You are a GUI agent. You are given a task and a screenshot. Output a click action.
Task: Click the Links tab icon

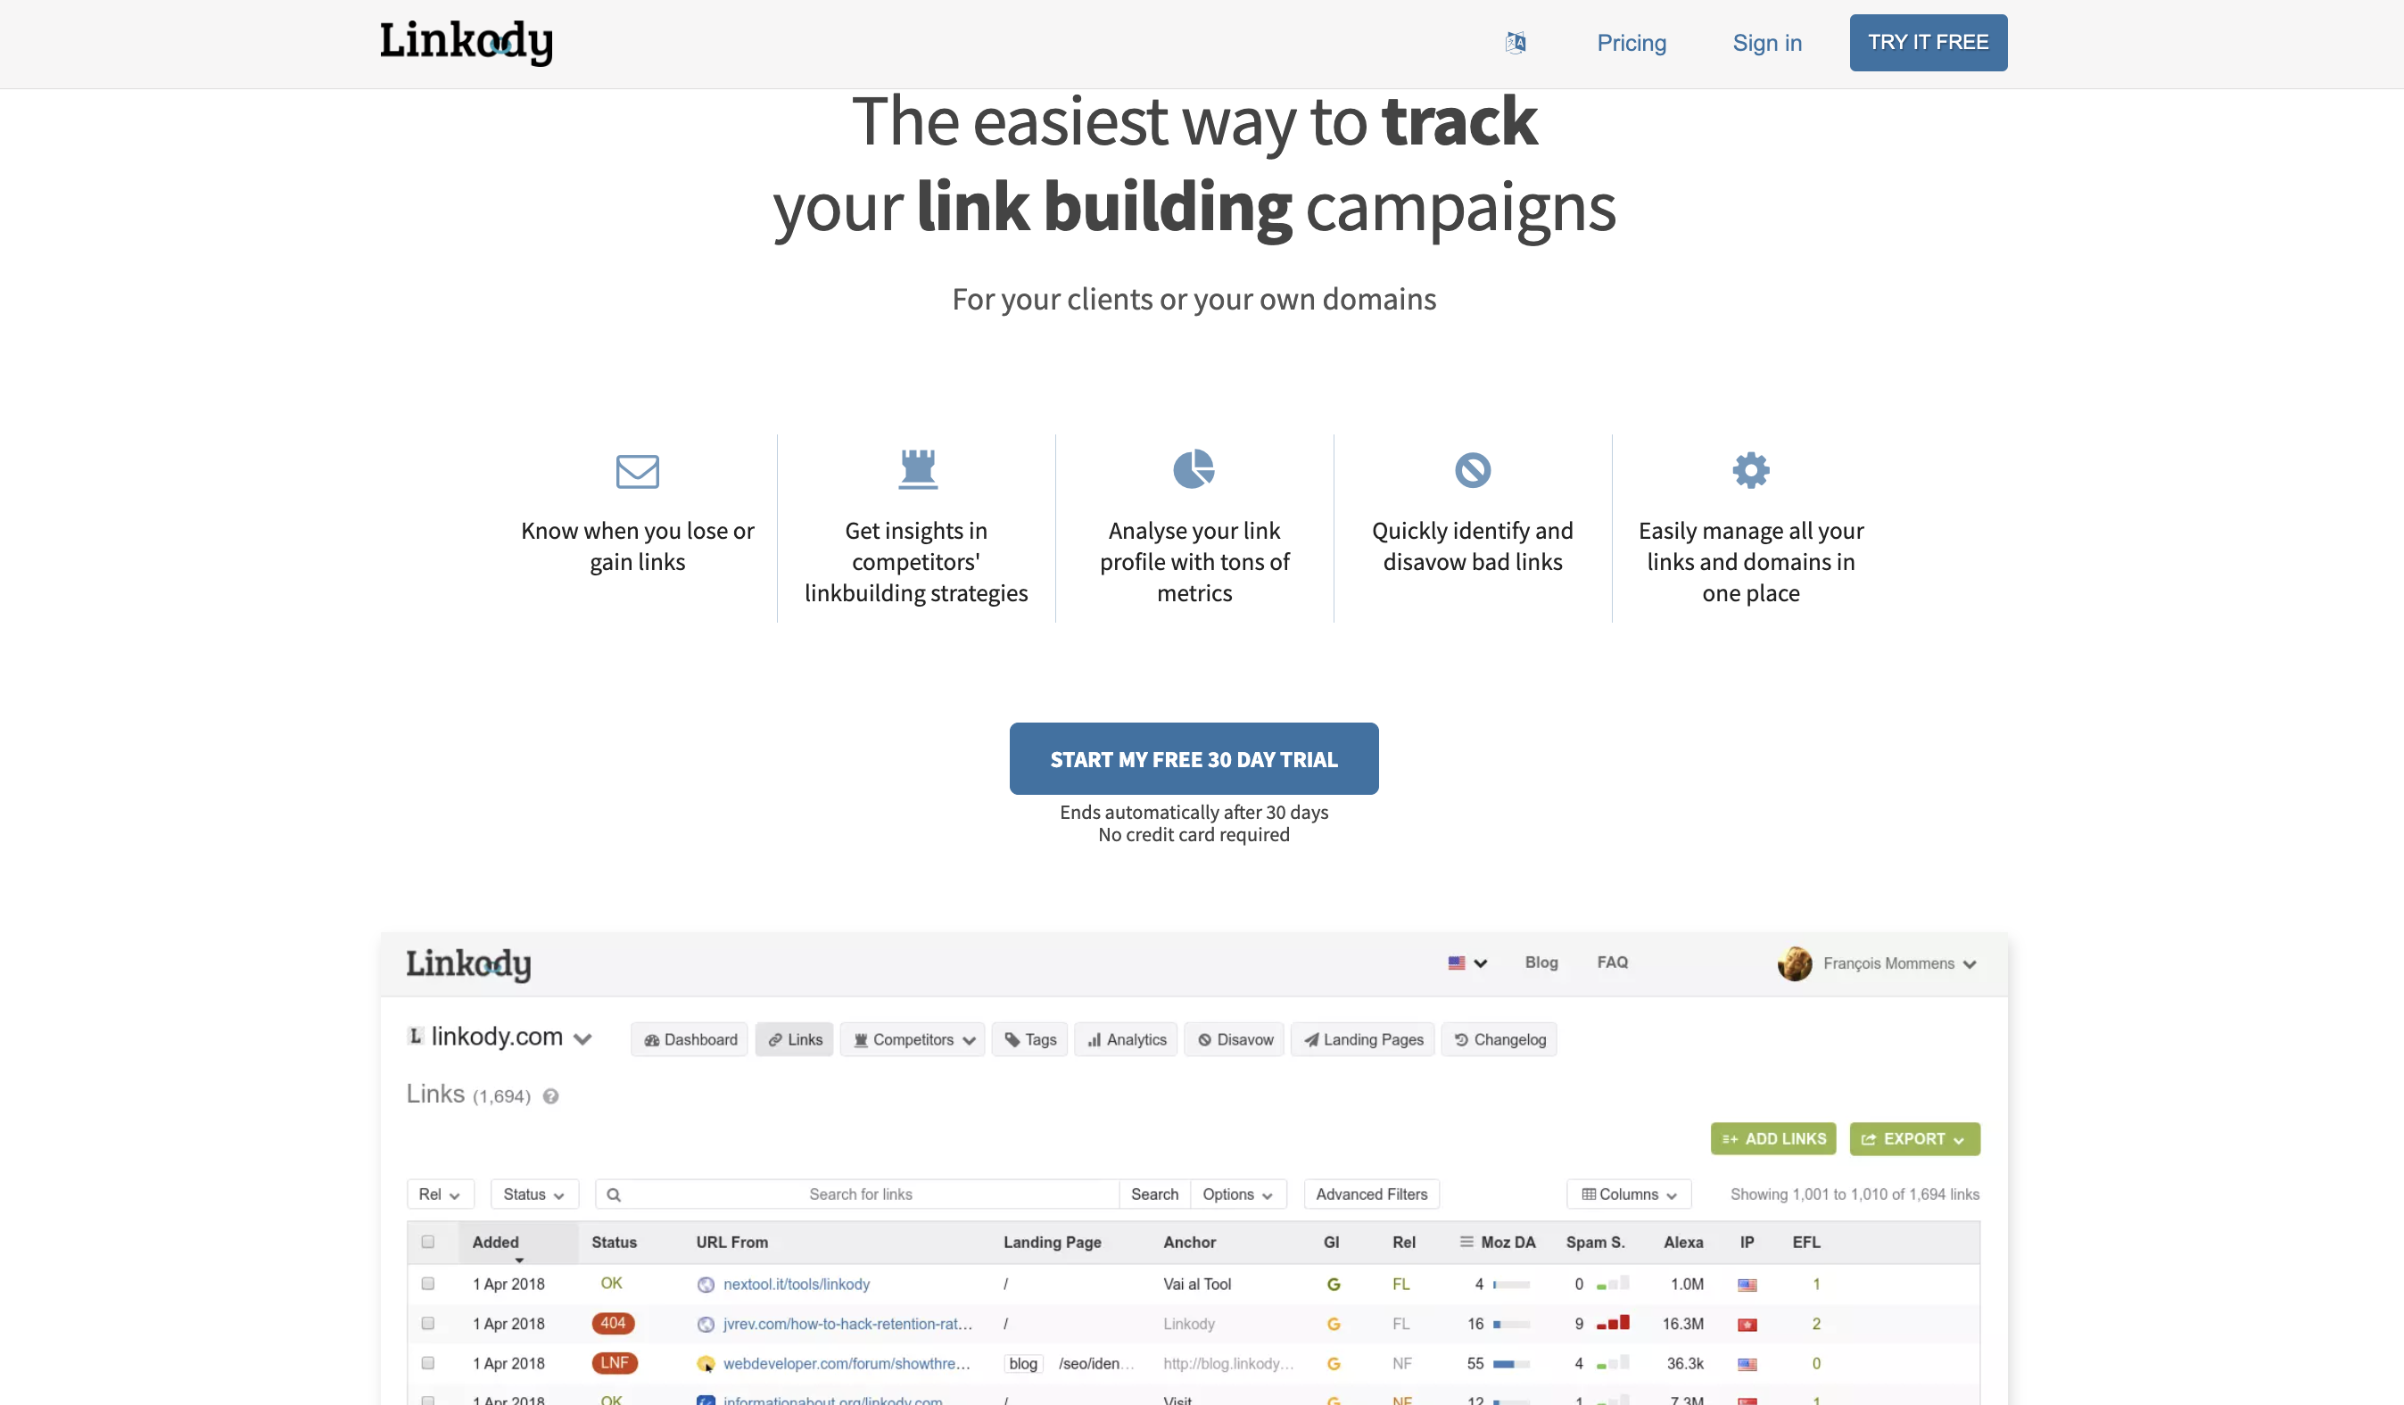tap(774, 1038)
